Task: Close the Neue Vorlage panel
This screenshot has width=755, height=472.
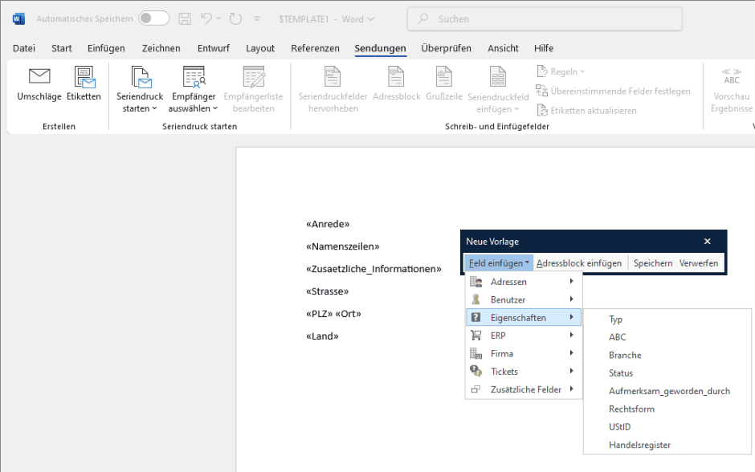Action: click(x=708, y=242)
